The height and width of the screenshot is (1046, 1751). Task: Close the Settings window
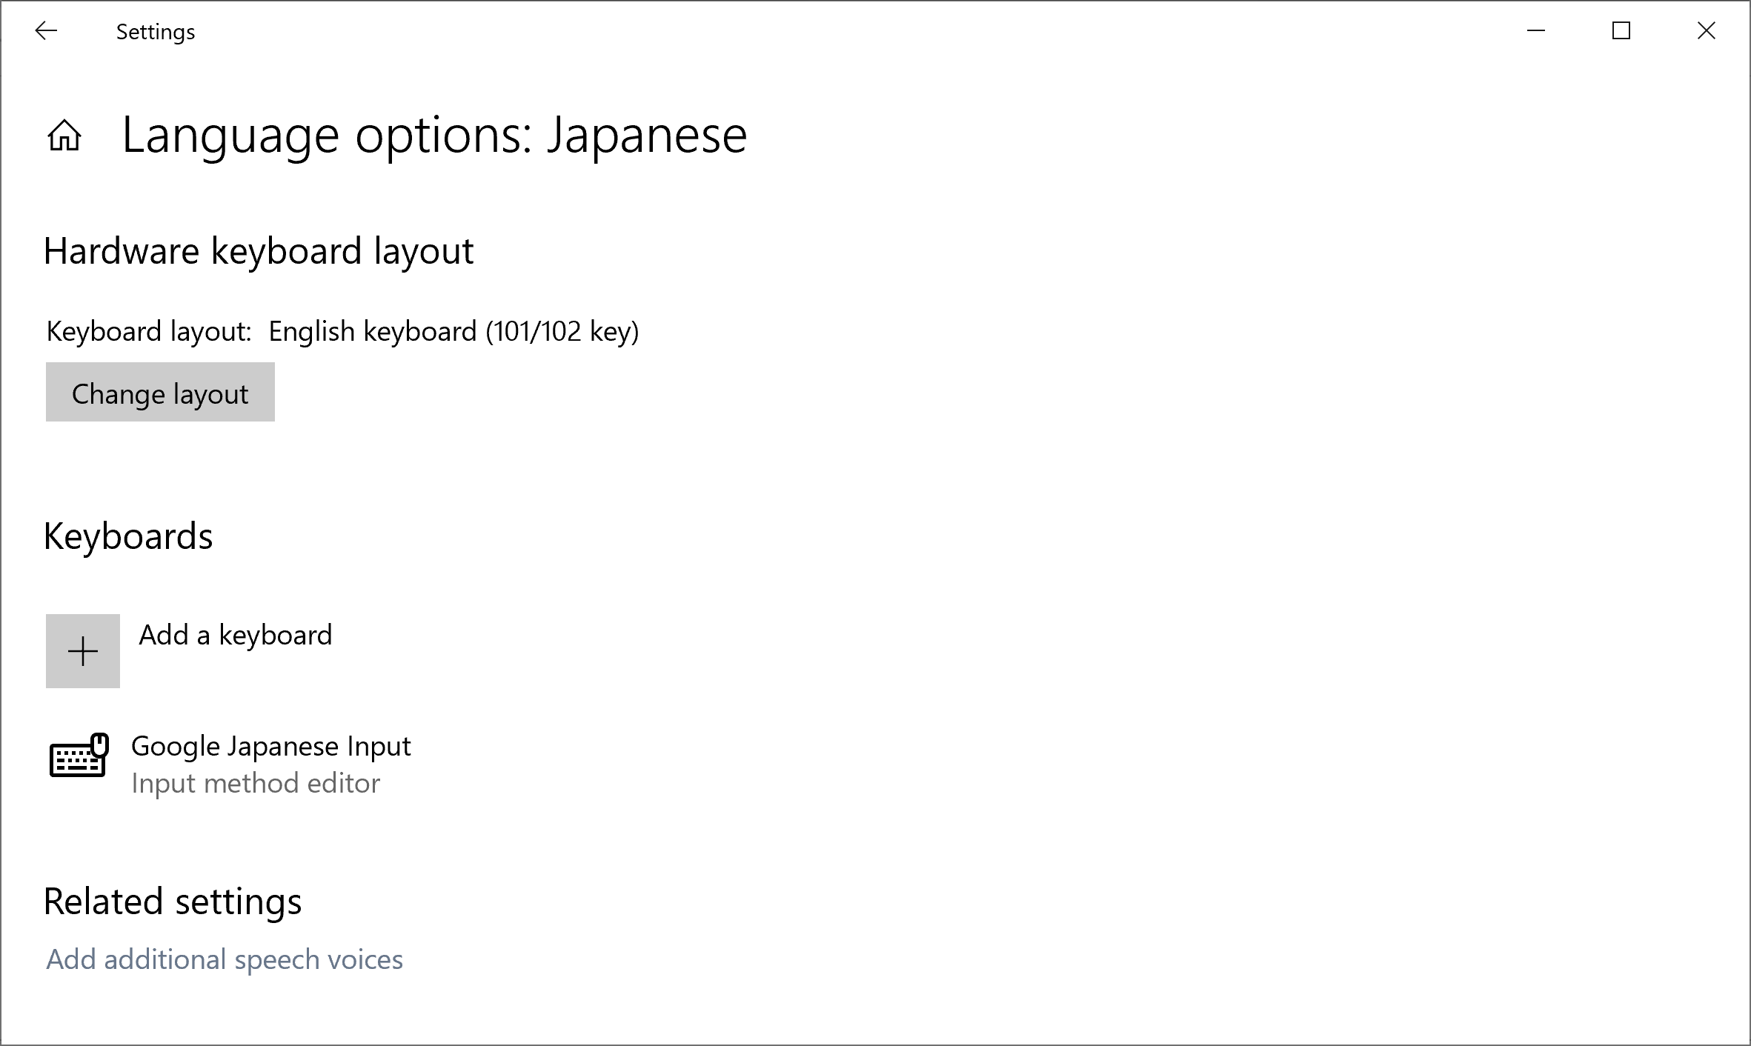1707,31
